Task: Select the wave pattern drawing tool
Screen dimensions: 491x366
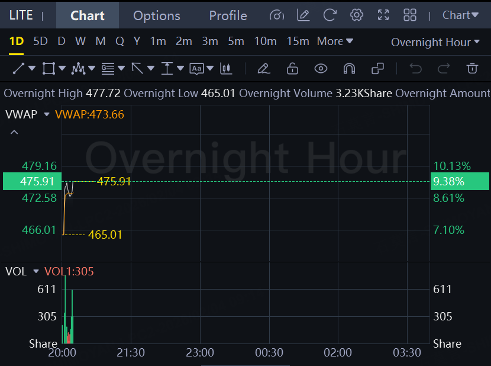Action: [78, 68]
